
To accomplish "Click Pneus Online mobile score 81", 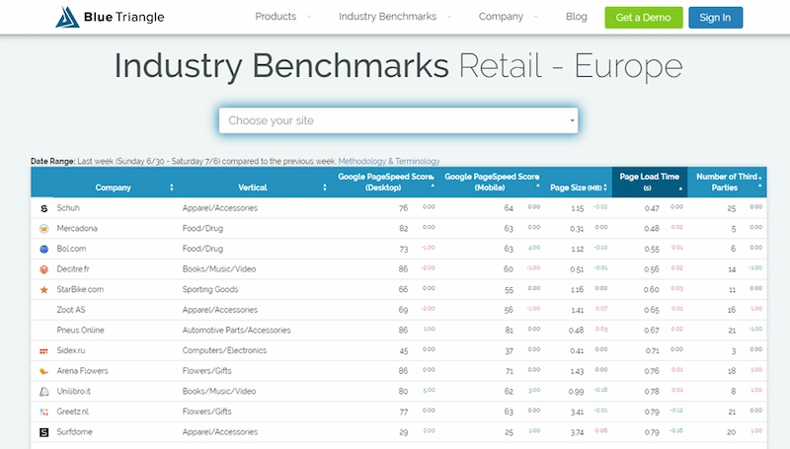I will coord(509,331).
